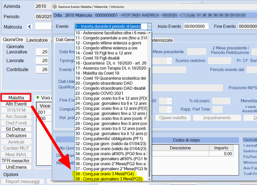This screenshot has width=257, height=185.
Task: Click the UniEmens button
Action: click(x=16, y=167)
